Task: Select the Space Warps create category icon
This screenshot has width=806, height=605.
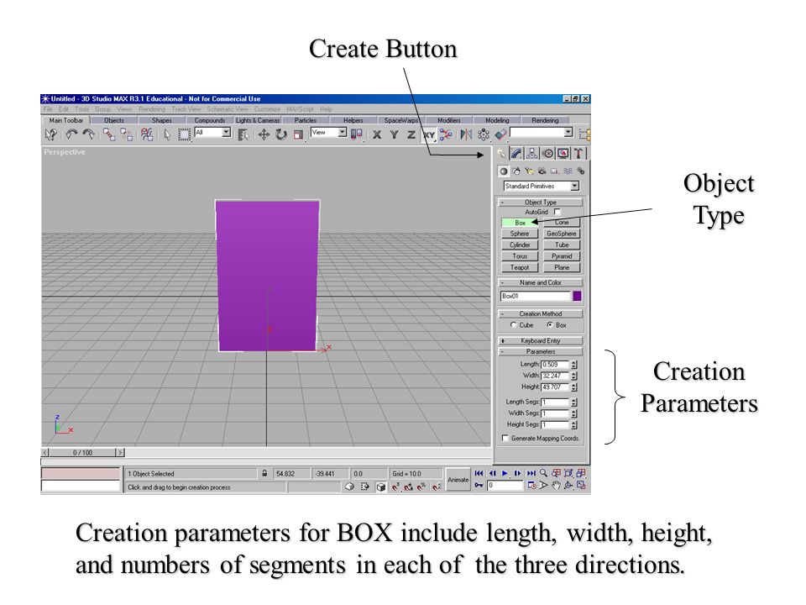Action: click(568, 171)
